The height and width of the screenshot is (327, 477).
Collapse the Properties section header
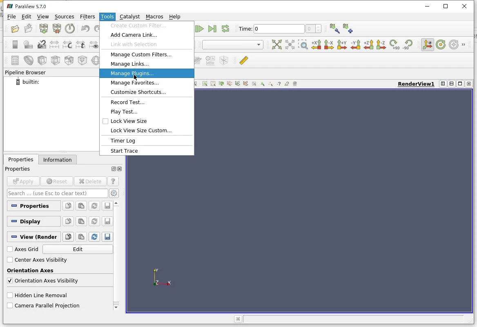pyautogui.click(x=34, y=206)
